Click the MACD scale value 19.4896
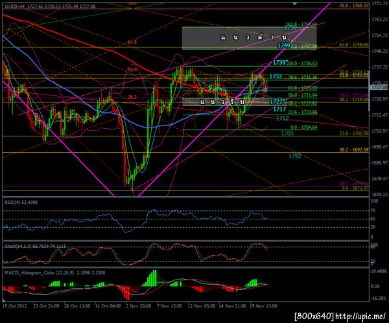 (379, 271)
